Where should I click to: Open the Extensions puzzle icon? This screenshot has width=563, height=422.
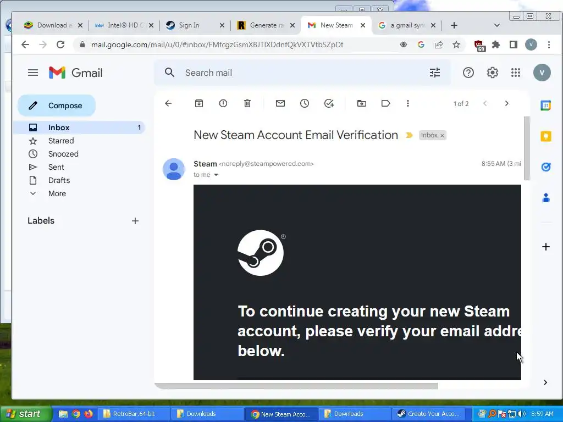click(496, 45)
